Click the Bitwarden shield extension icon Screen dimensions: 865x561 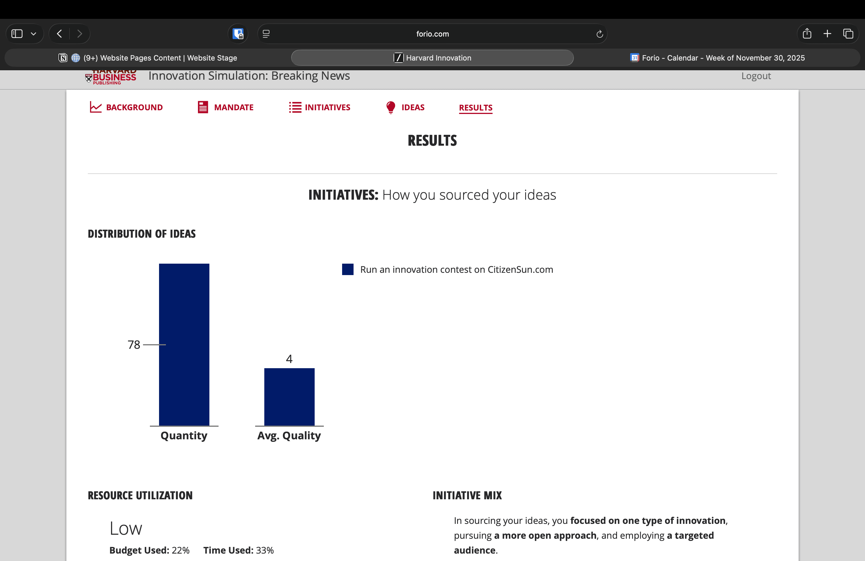tap(238, 34)
